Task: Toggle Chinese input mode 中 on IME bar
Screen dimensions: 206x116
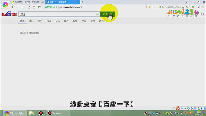Action: click(x=182, y=108)
